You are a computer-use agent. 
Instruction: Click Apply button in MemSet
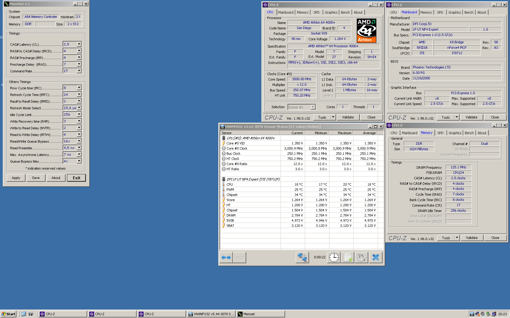(x=16, y=178)
